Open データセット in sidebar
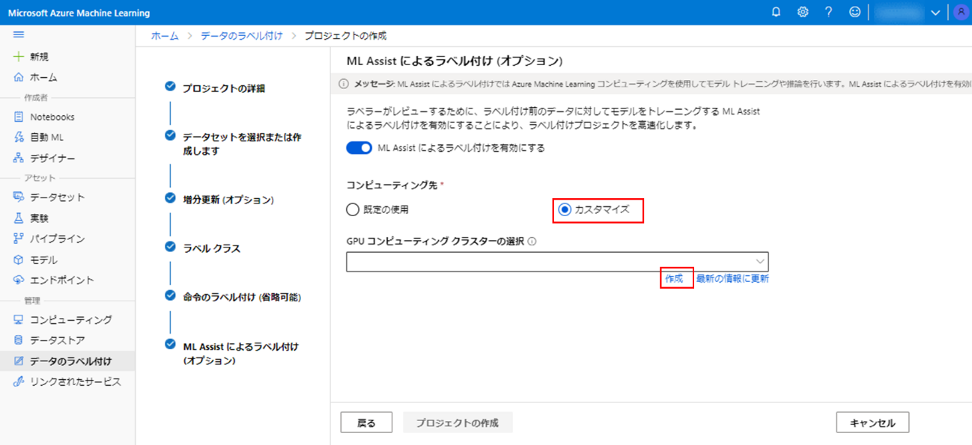The height and width of the screenshot is (445, 972). pos(58,197)
